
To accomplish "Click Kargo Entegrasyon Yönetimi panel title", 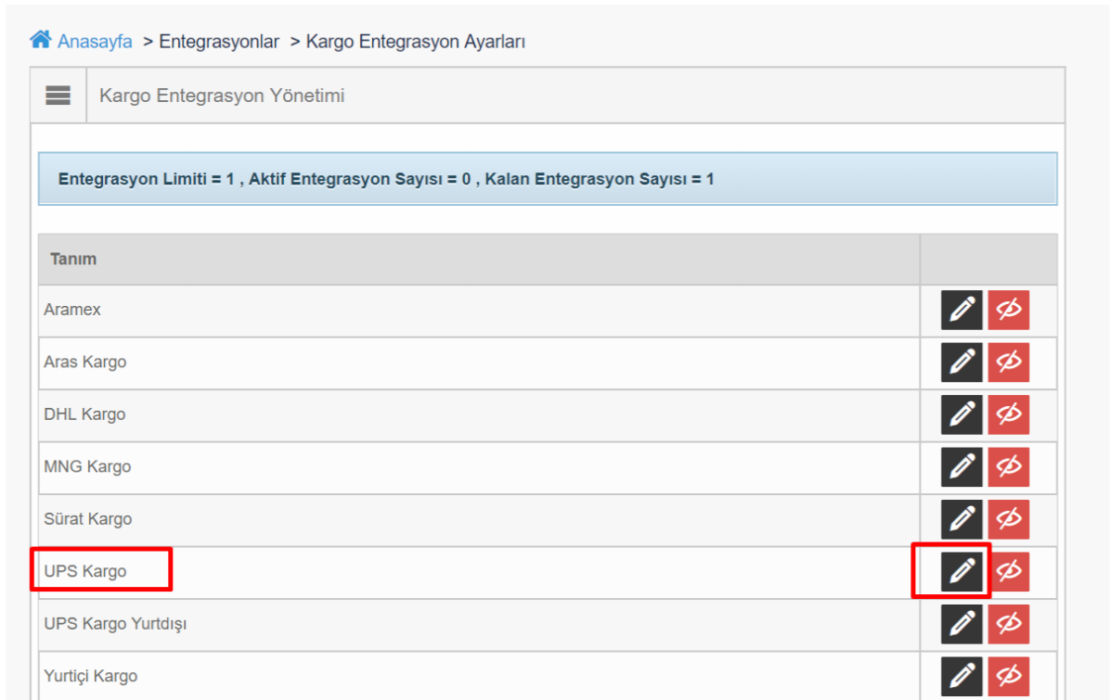I will [222, 95].
